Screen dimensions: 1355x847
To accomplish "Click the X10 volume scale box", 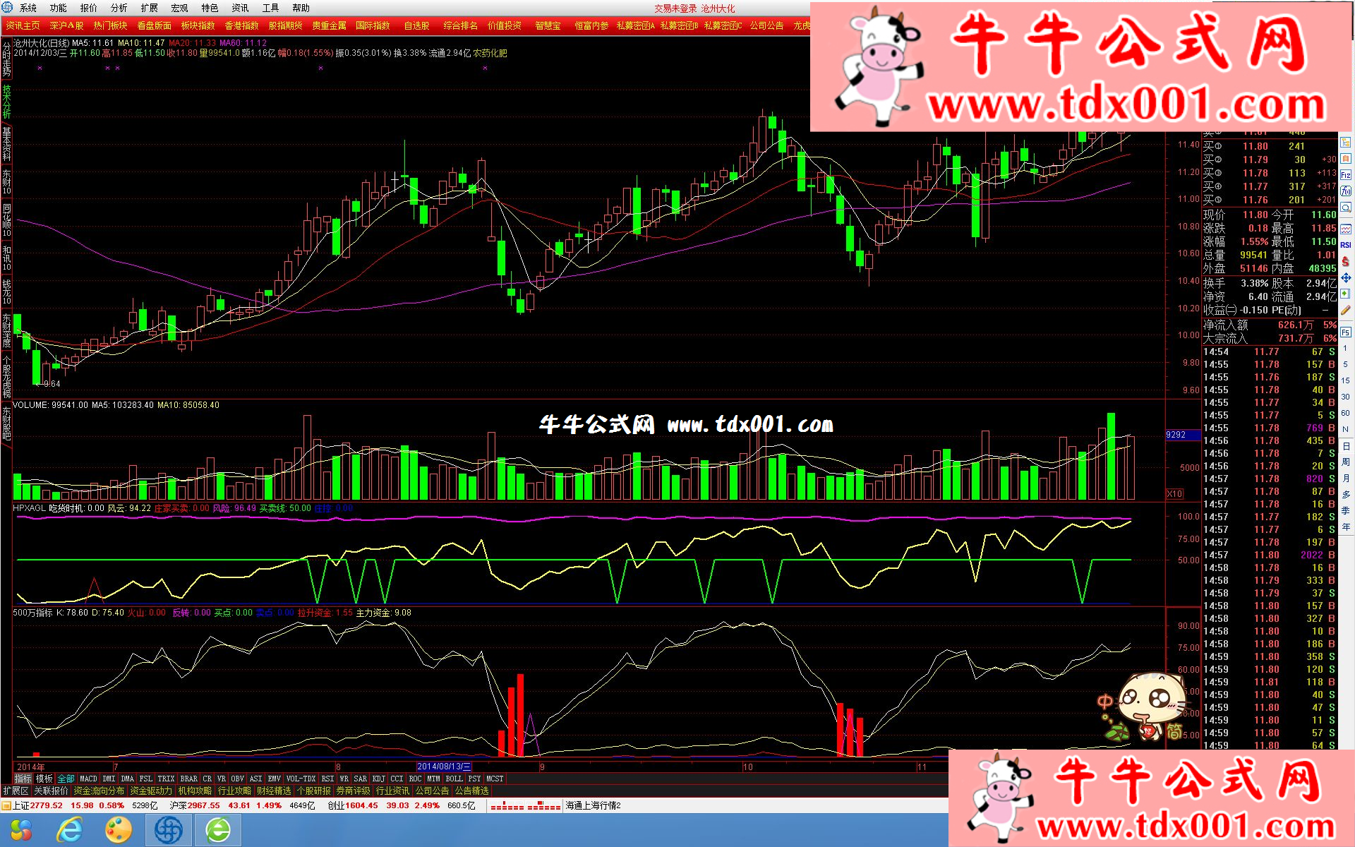I will coord(1174,493).
